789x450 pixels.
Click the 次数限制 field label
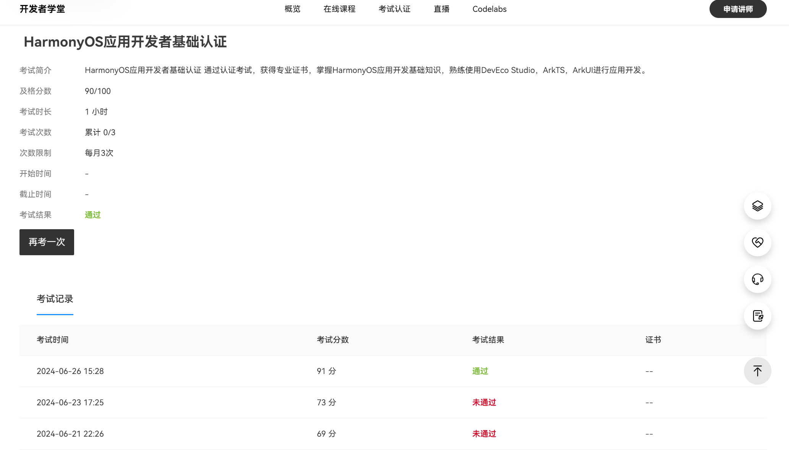[x=36, y=153]
